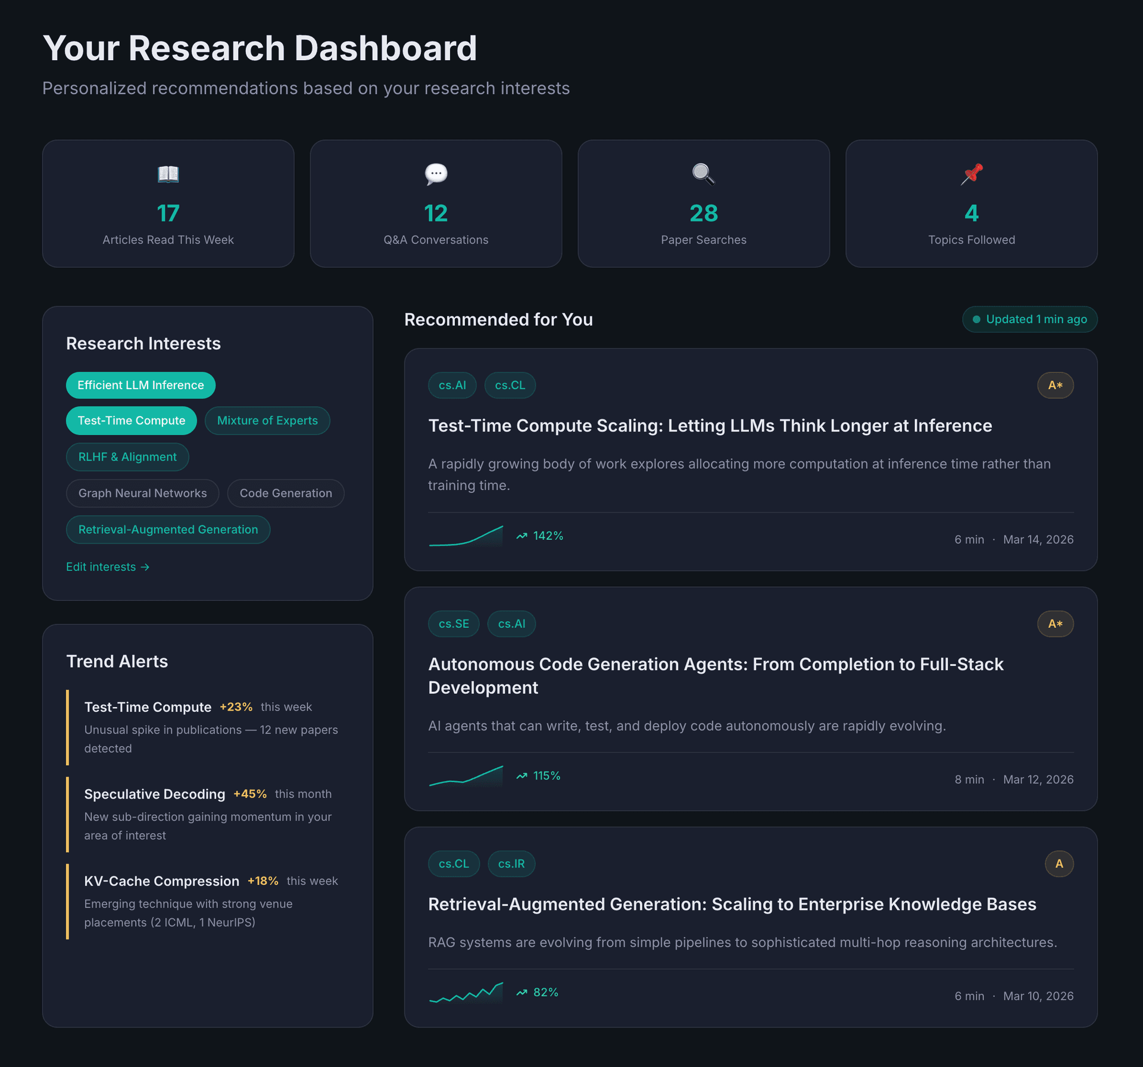The height and width of the screenshot is (1067, 1143).
Task: Select the cs.SE category chip
Action: point(454,624)
